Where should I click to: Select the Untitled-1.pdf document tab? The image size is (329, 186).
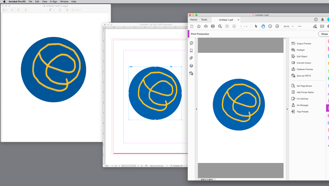[x=226, y=20]
